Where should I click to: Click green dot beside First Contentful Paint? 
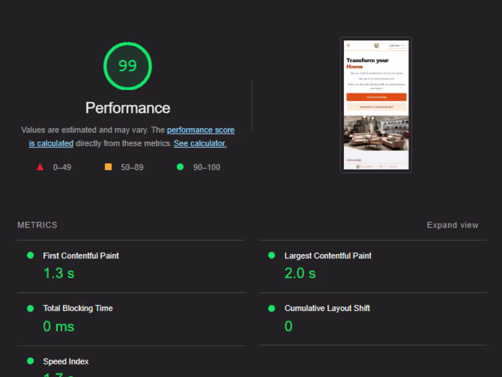[30, 255]
